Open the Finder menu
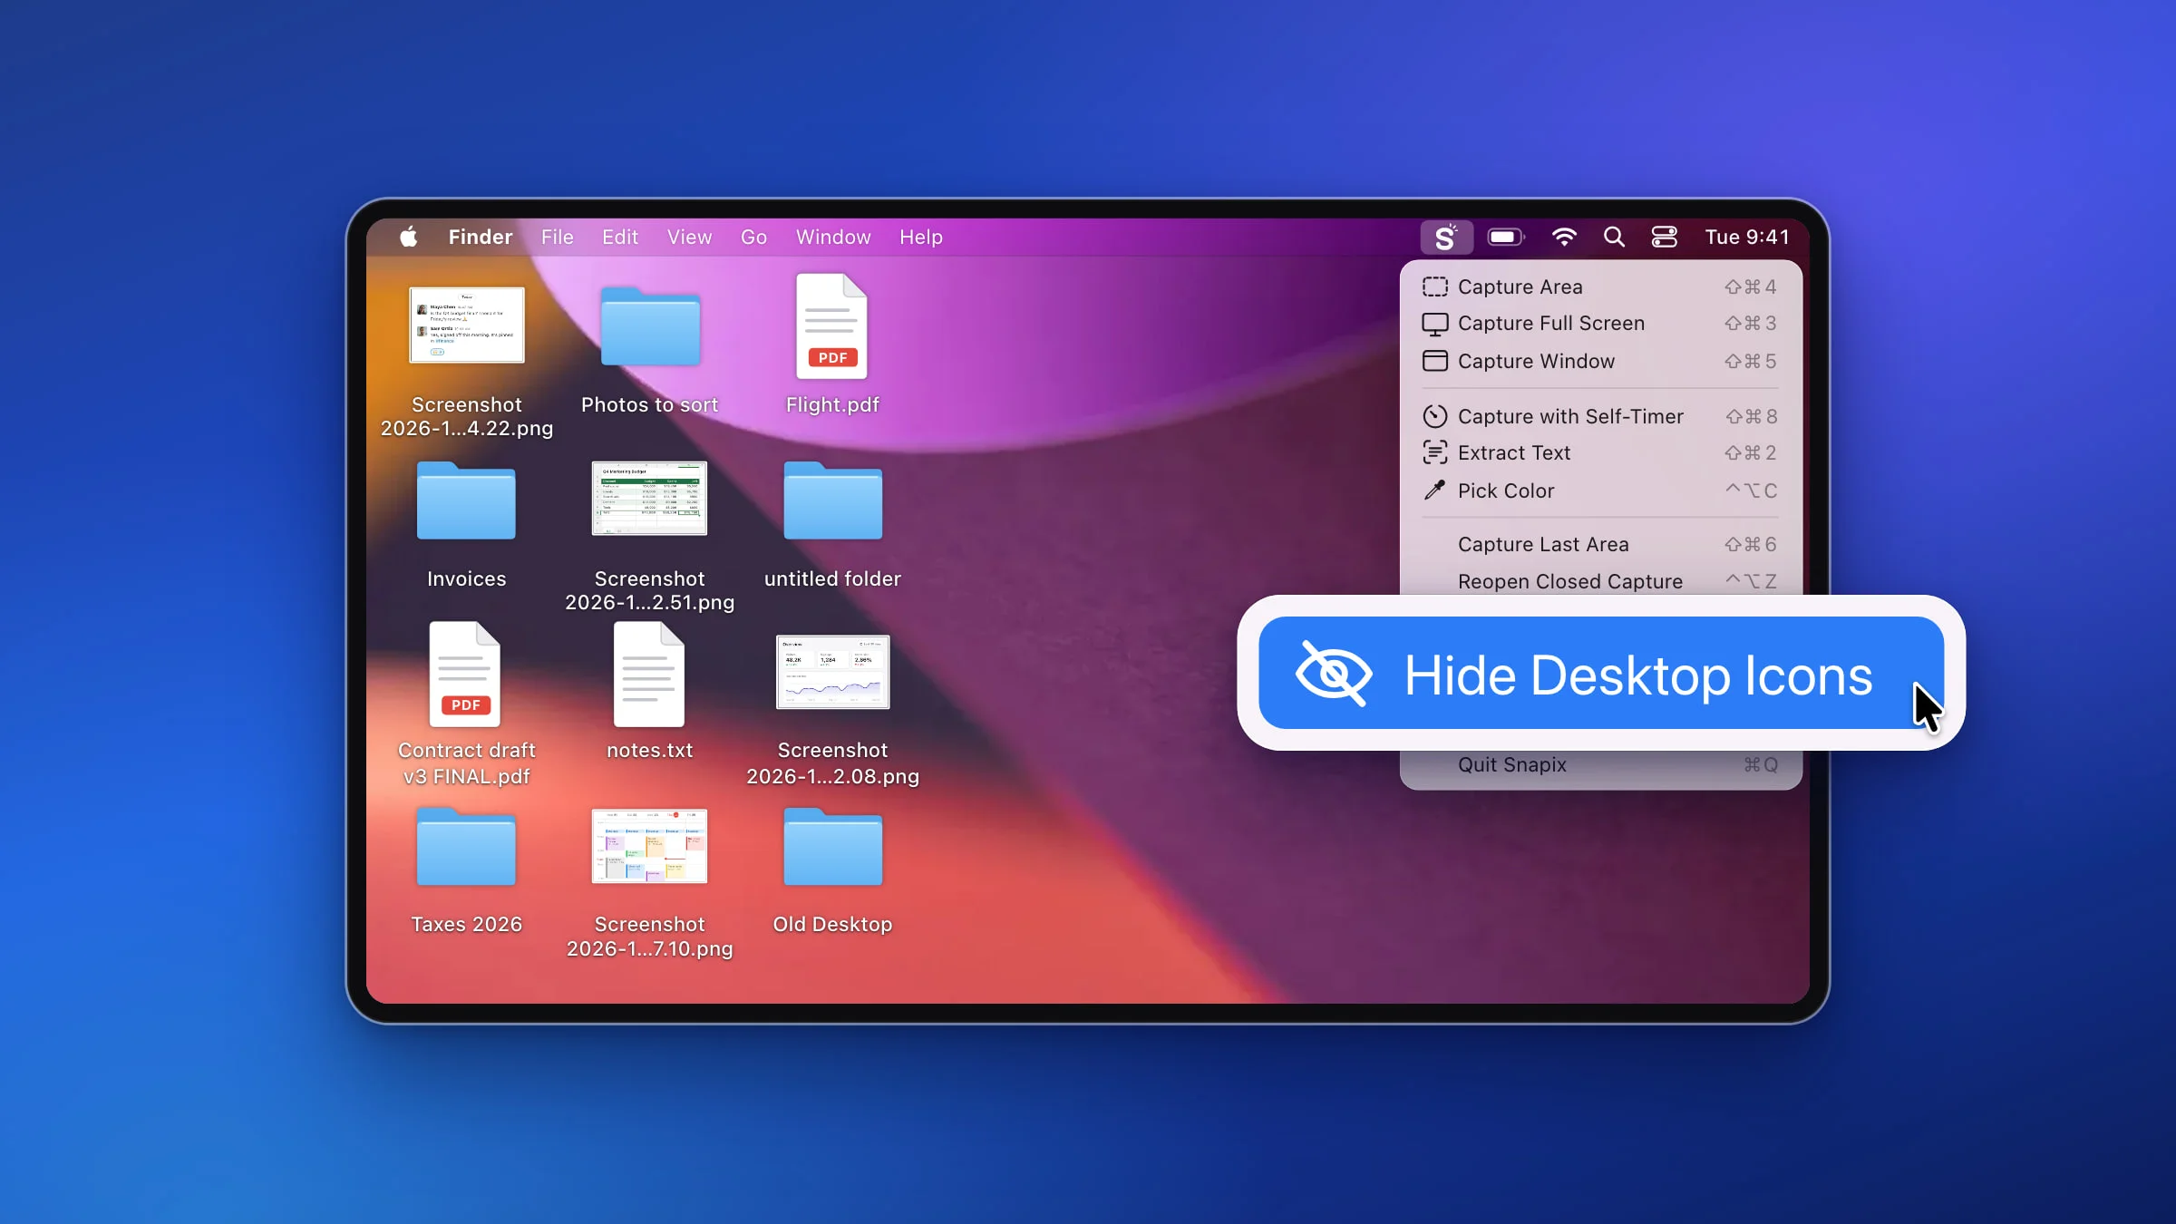 481,238
